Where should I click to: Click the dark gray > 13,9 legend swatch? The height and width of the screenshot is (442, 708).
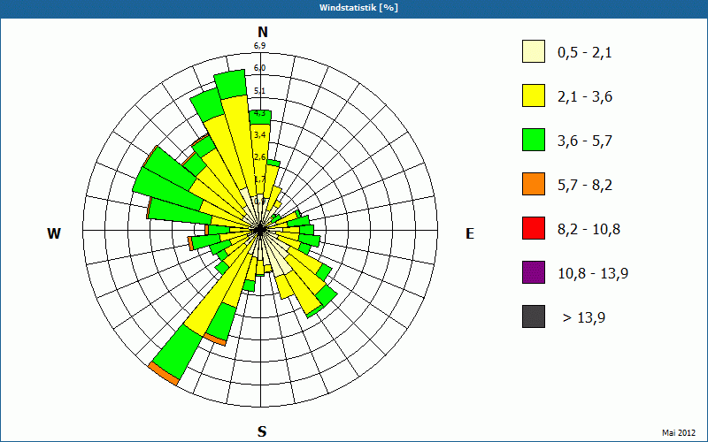534,316
